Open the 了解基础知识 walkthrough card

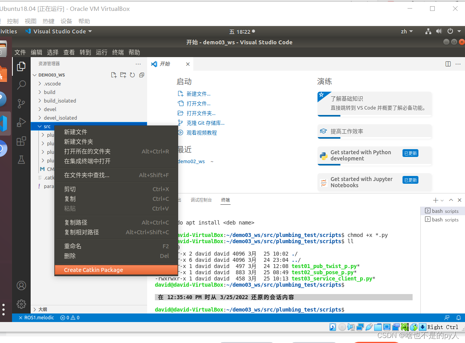(375, 103)
